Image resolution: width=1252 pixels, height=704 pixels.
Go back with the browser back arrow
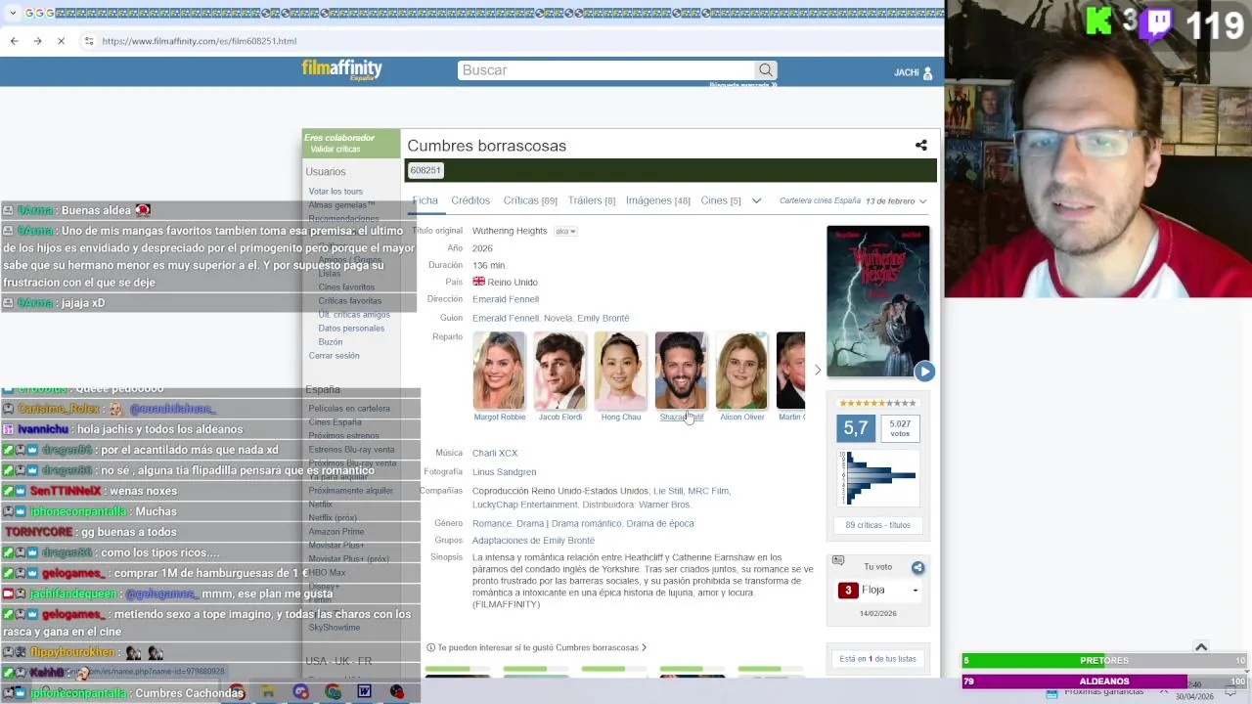point(14,41)
